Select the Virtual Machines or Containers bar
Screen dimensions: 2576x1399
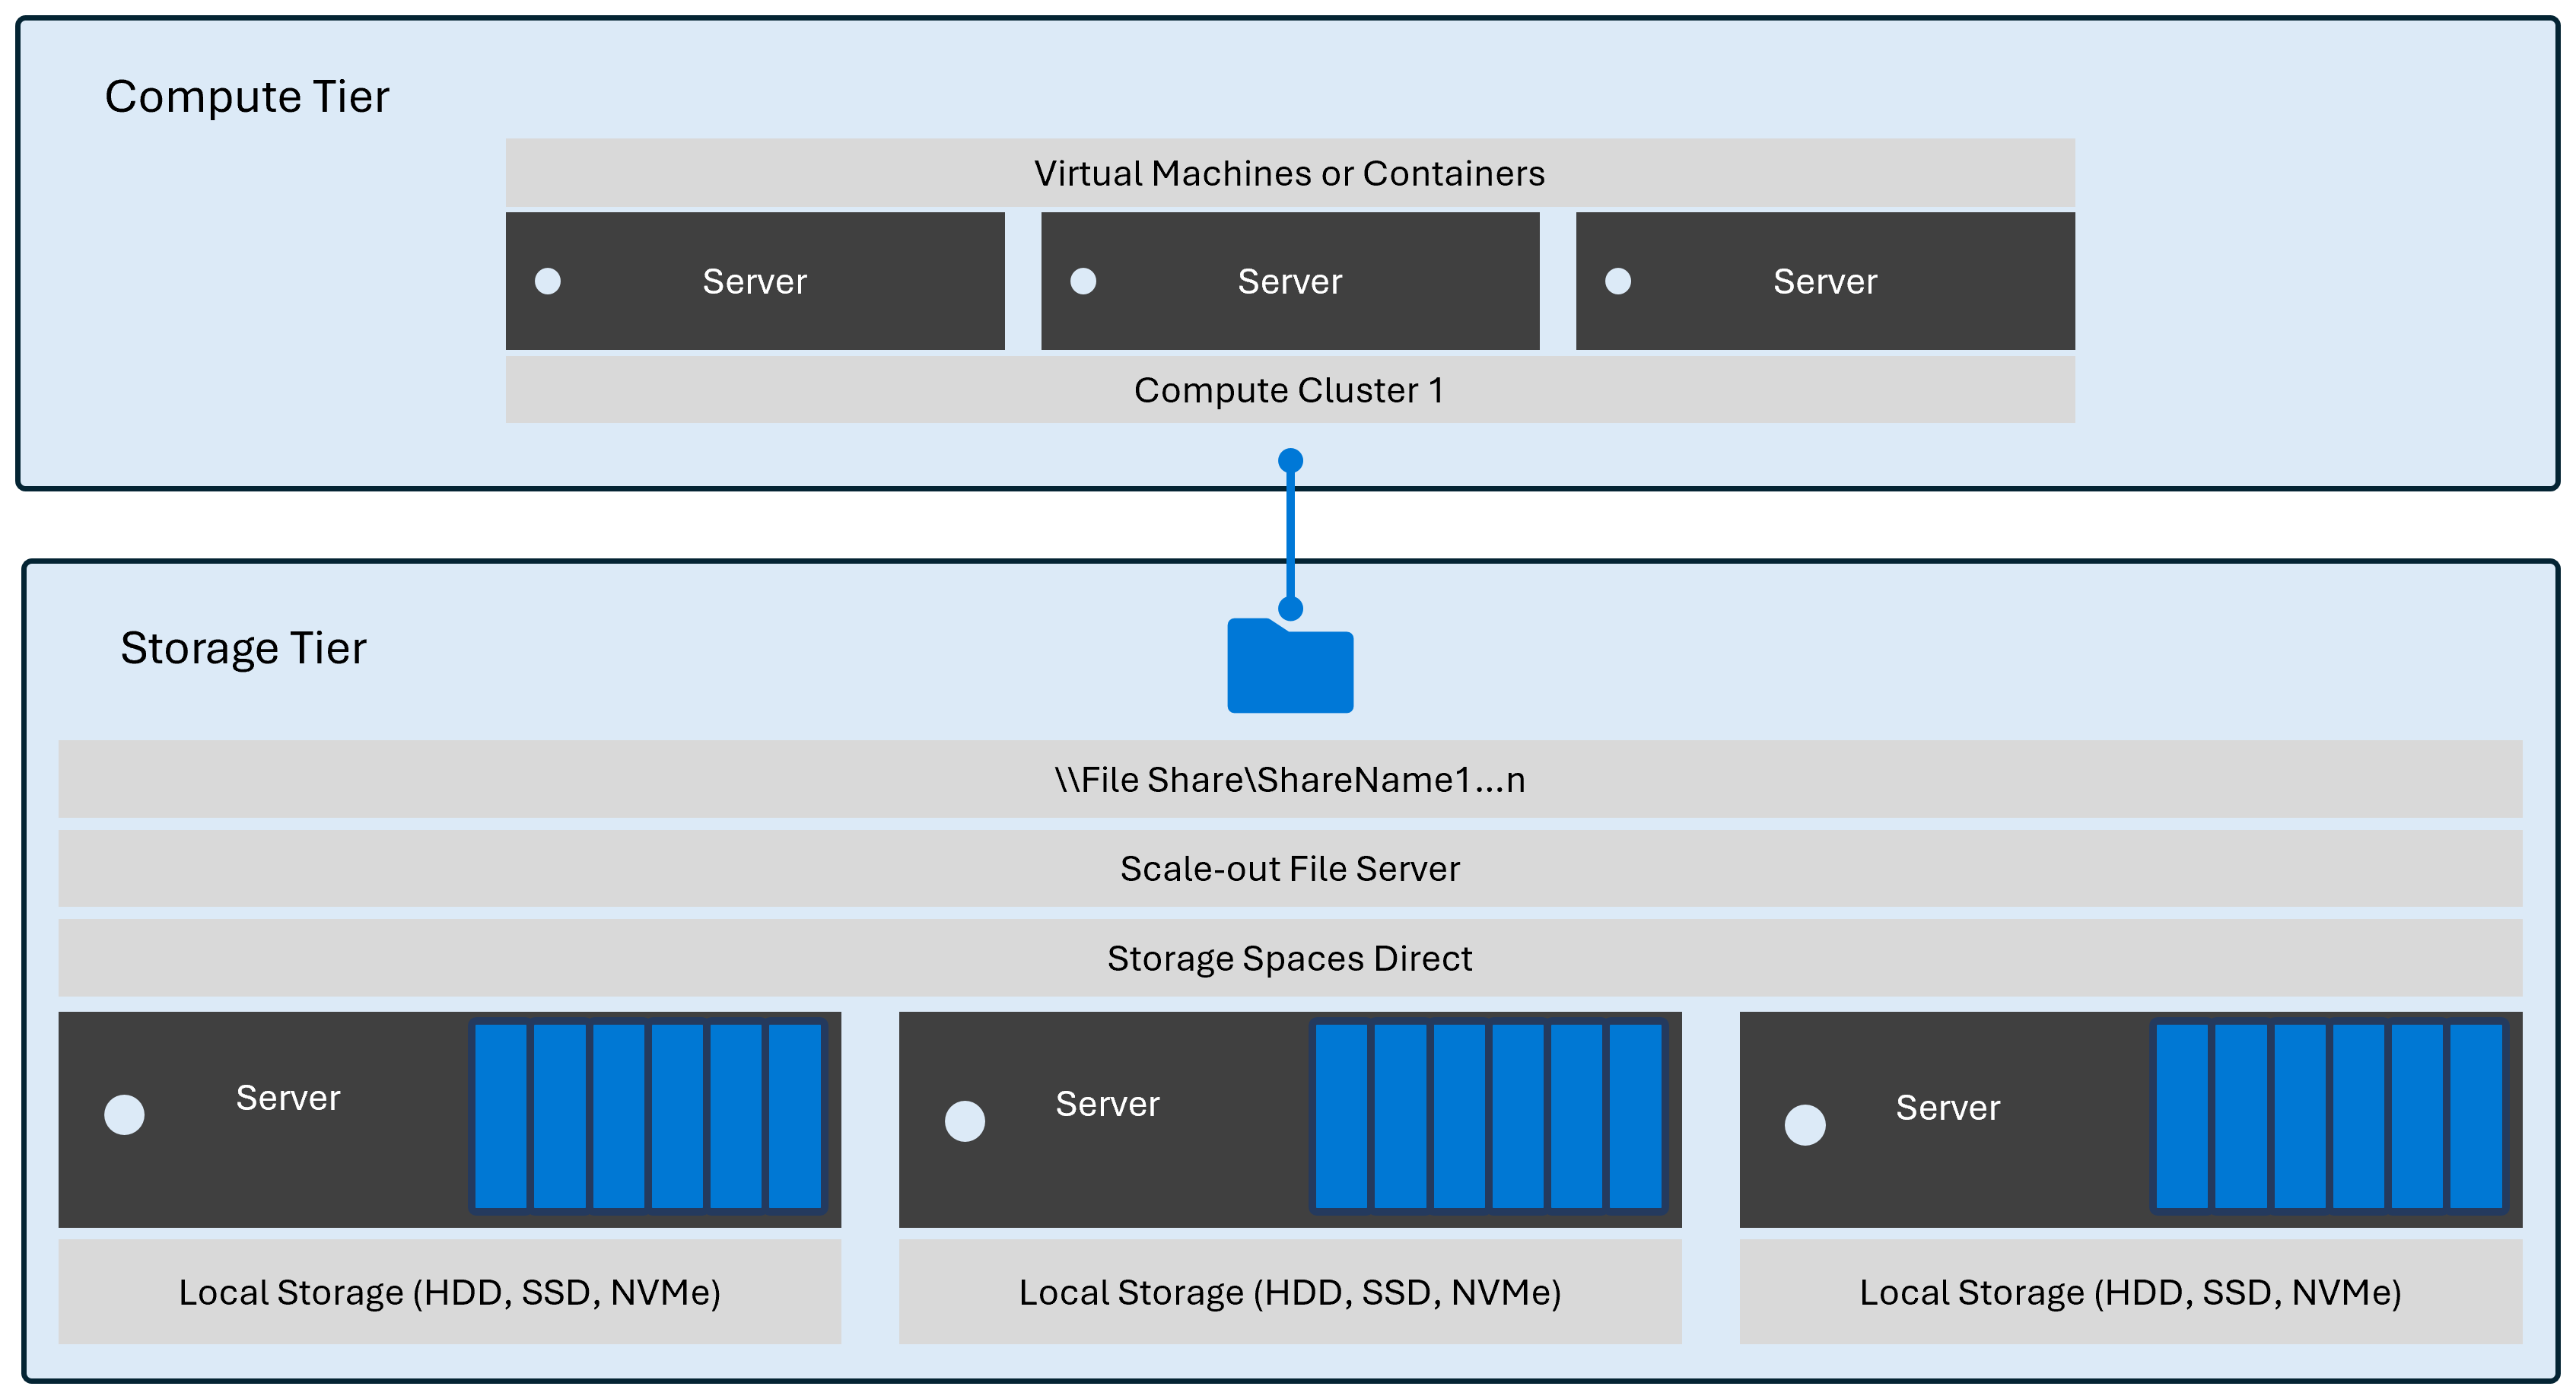pos(1289,174)
